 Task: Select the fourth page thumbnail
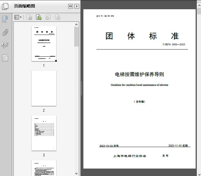click(x=44, y=168)
